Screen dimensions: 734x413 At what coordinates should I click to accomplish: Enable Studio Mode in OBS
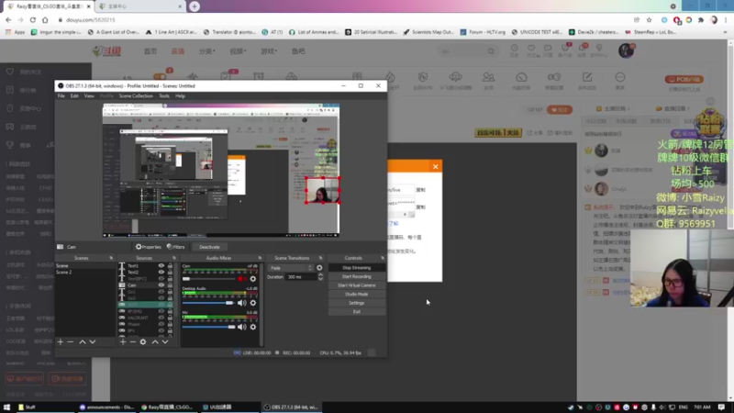tap(357, 294)
